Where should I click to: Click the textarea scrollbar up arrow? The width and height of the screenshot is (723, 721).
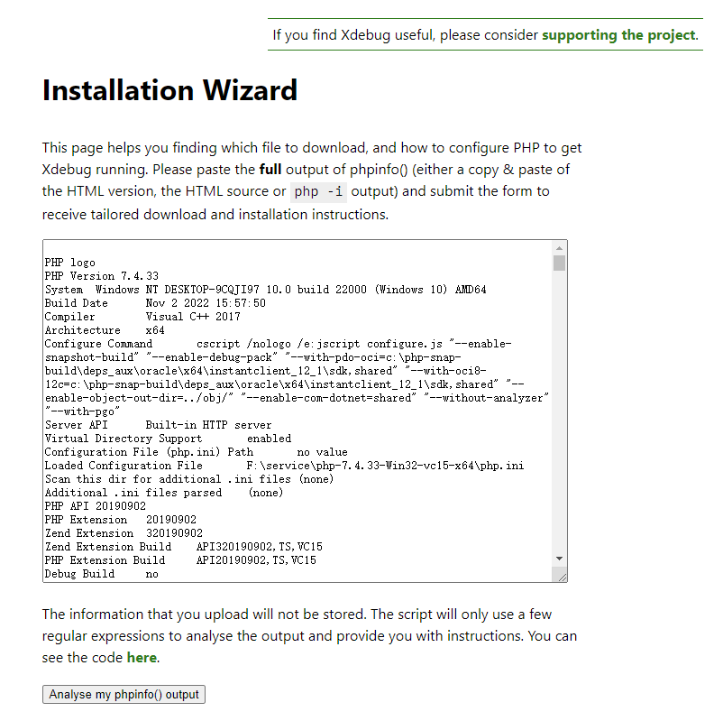[x=560, y=247]
